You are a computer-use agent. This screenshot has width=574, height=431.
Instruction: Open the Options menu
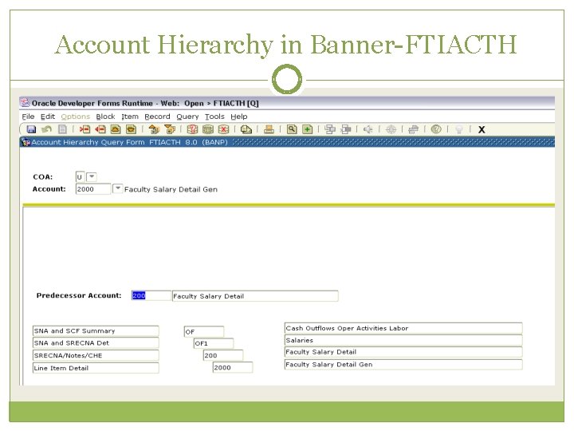coord(76,117)
